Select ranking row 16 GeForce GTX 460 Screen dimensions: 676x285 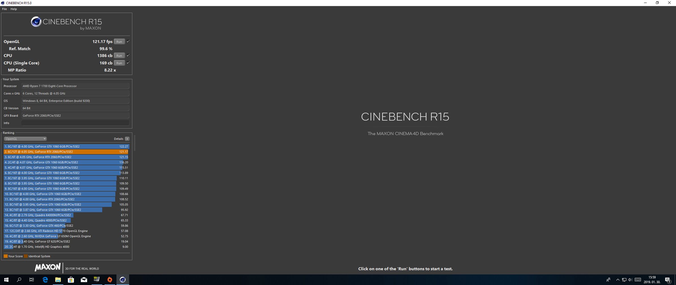click(66, 226)
